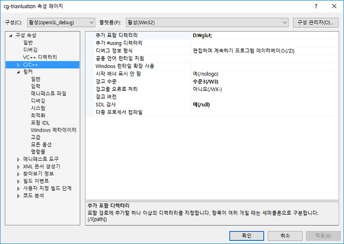
Task: Select 빌드 이벤트 tree item
Action: [36, 181]
